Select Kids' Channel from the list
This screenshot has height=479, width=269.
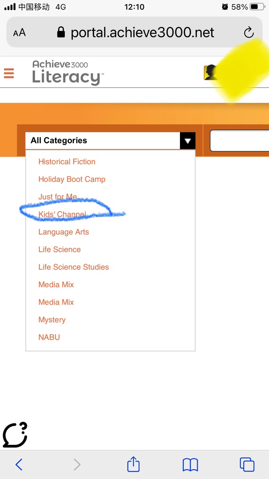(x=62, y=214)
